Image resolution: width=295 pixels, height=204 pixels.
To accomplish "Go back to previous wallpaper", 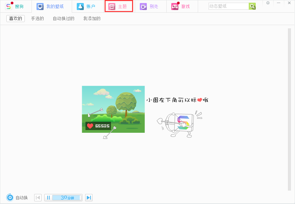I will 38,197.
